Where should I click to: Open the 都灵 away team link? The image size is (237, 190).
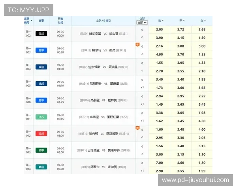click(x=112, y=50)
